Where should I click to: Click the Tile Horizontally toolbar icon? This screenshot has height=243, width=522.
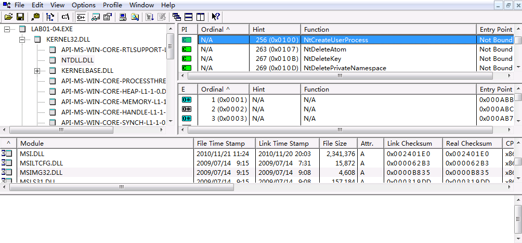(188, 17)
